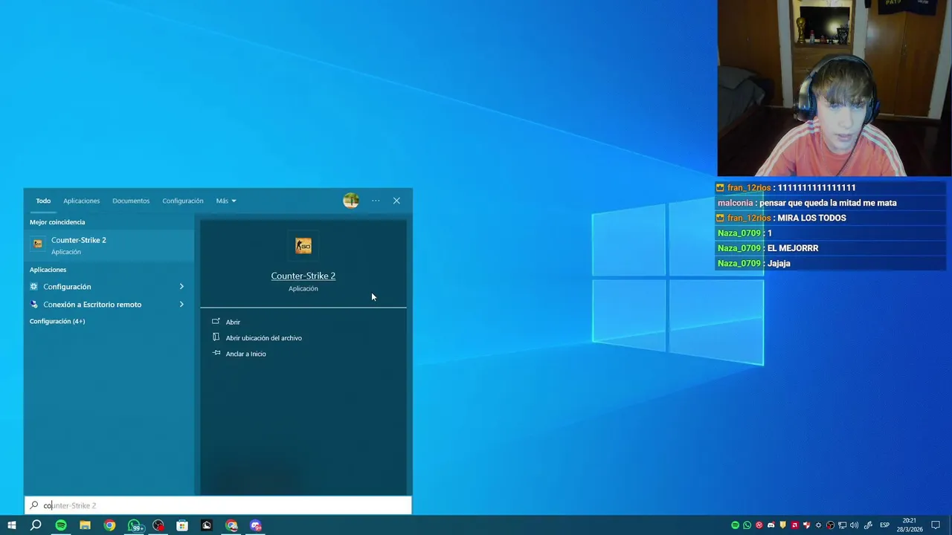This screenshot has height=535, width=952.
Task: Click chat message 'EL MEJORRR'
Action: (x=793, y=248)
